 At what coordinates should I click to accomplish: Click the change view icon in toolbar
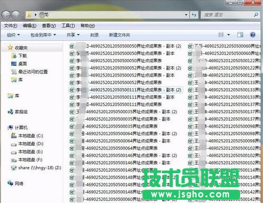coord(221,35)
